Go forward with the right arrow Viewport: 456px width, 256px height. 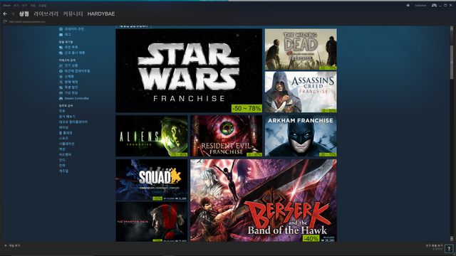click(13, 14)
